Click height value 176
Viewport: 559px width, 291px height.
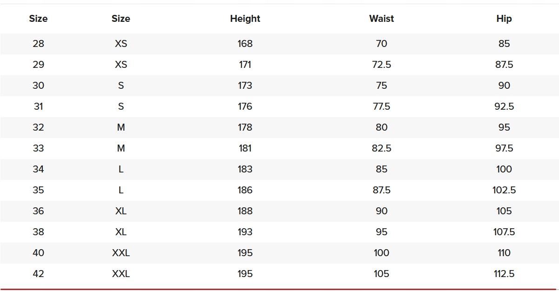pos(245,106)
